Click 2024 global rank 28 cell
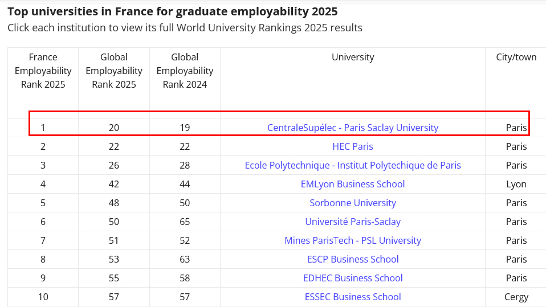This screenshot has height=307, width=546. click(x=185, y=165)
